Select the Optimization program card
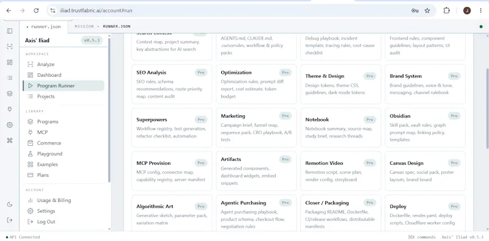The height and width of the screenshot is (241, 489). click(256, 84)
